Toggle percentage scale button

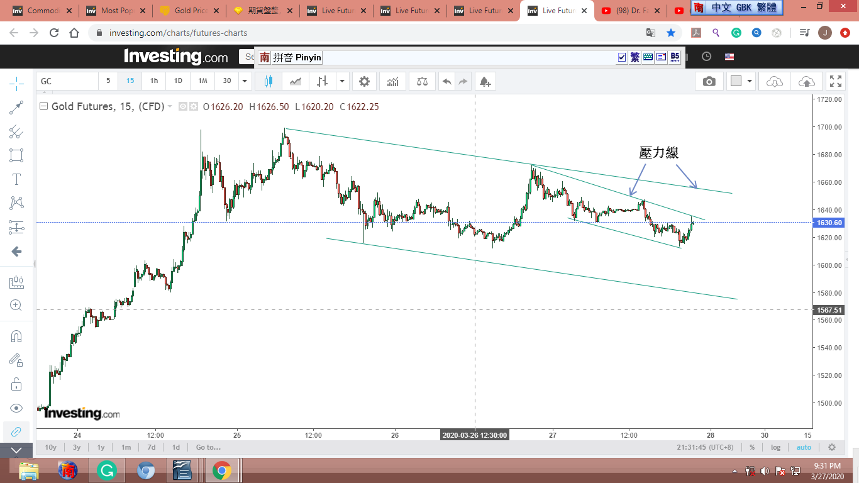tap(752, 447)
